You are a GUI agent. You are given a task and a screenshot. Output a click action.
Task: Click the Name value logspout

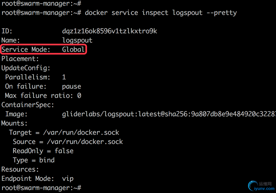pyautogui.click(x=77, y=40)
